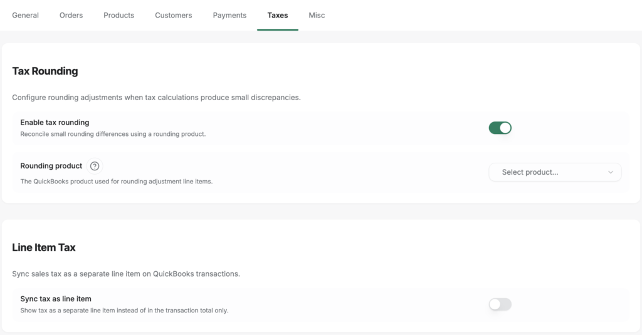Go to the Products tab
Image resolution: width=642 pixels, height=335 pixels.
[x=118, y=15]
